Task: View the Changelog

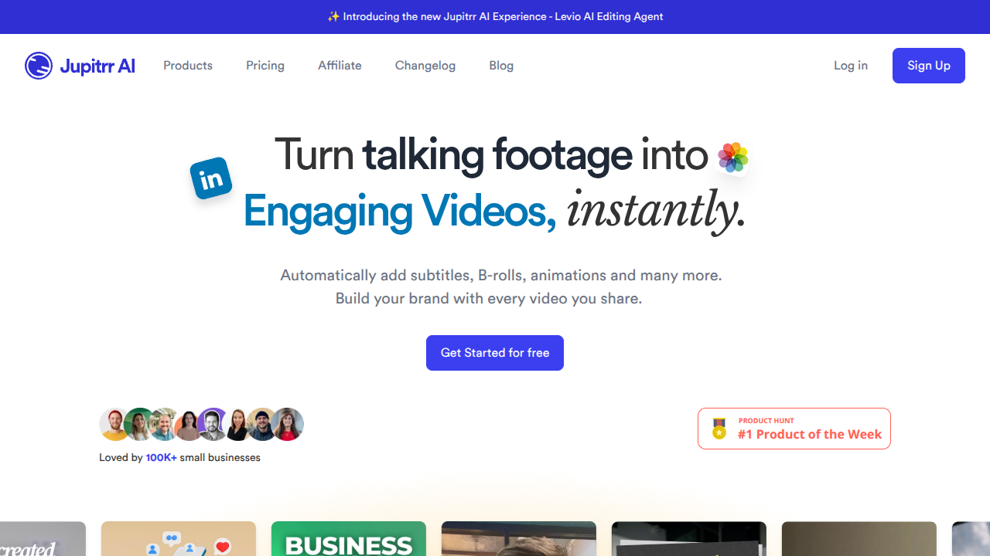Action: 425,66
